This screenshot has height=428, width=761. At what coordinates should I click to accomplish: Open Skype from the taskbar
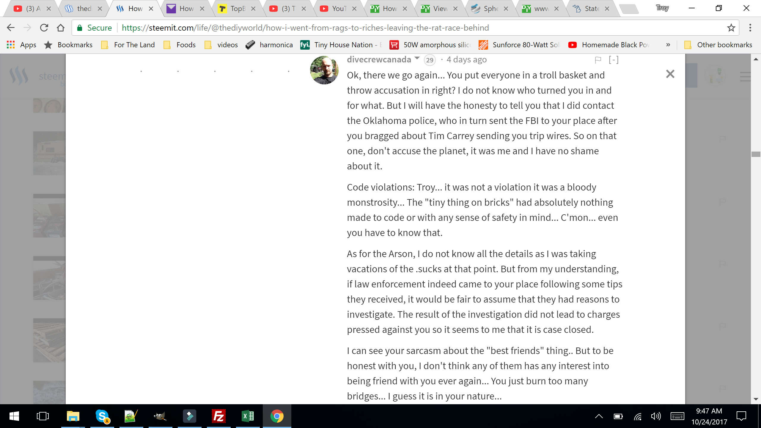tap(102, 416)
